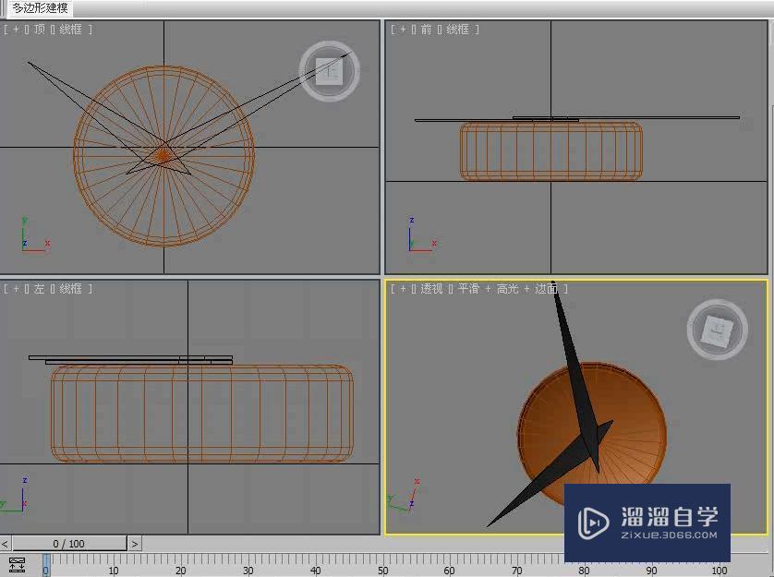Click frame 40 on the timeline
Image resolution: width=774 pixels, height=577 pixels.
(316, 571)
